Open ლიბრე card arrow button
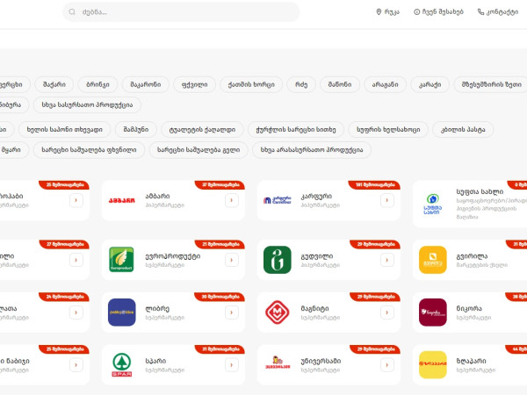This screenshot has width=527, height=395. coord(232,312)
